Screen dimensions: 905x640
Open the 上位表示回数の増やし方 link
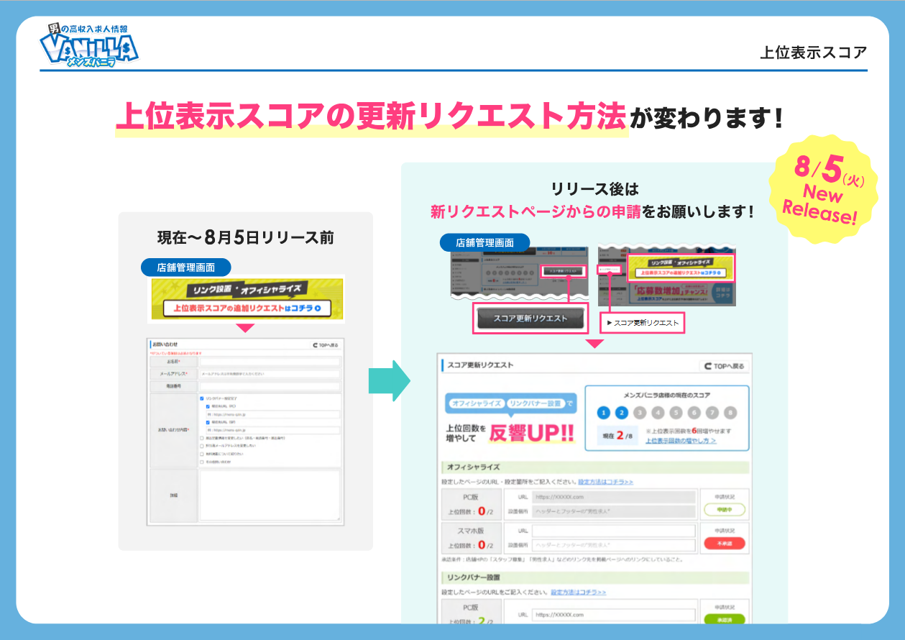680,440
